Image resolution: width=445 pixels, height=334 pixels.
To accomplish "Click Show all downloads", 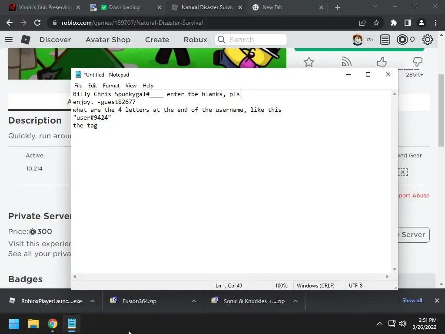I will [x=412, y=301].
